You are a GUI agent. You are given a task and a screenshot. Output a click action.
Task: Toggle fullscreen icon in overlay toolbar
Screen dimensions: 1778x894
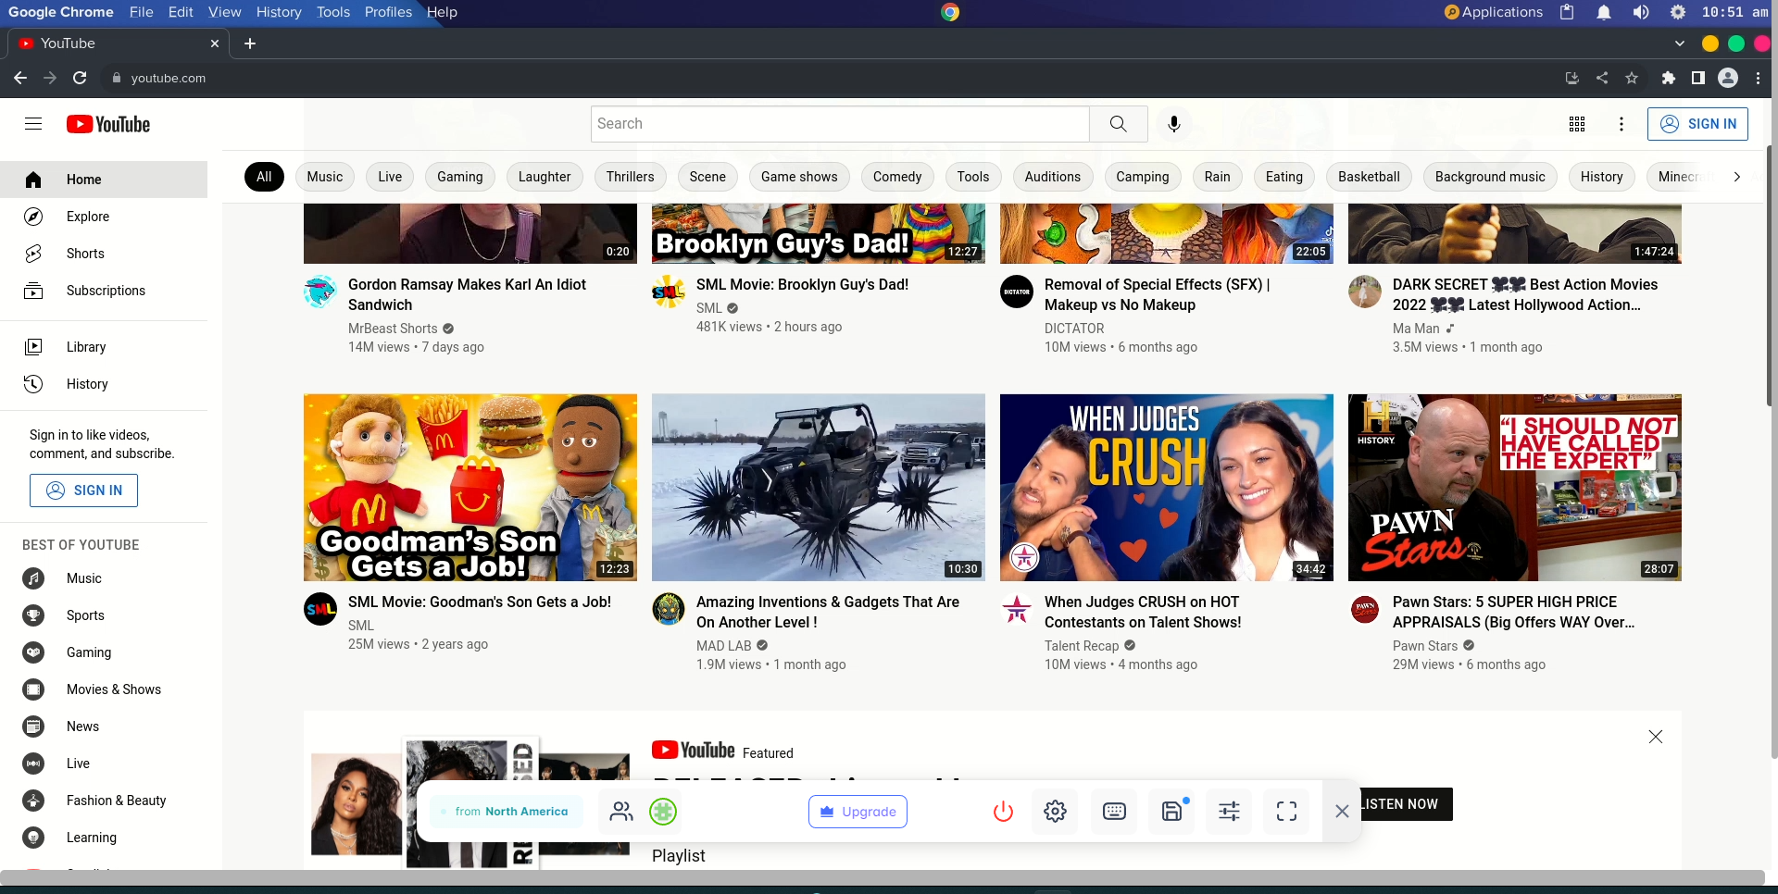click(1287, 812)
